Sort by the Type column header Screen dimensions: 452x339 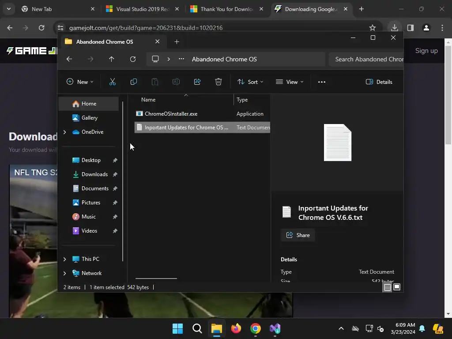[242, 100]
